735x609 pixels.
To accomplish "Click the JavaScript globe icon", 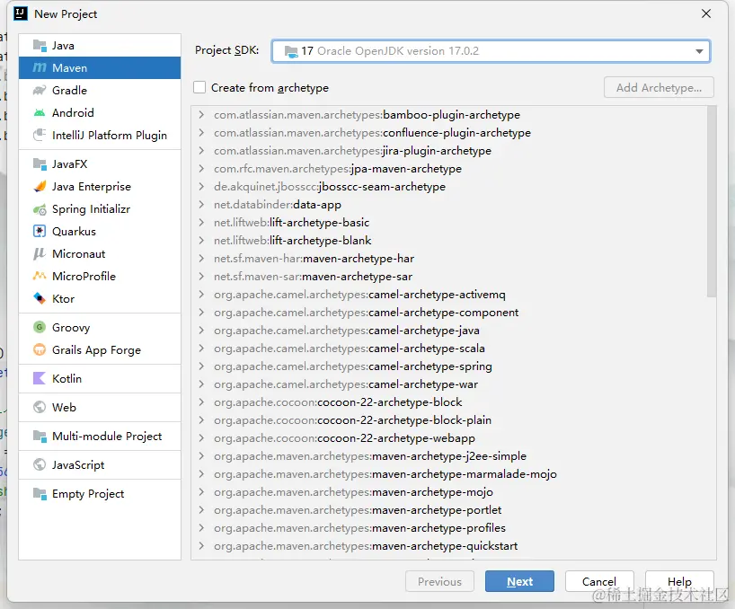I will tap(40, 464).
